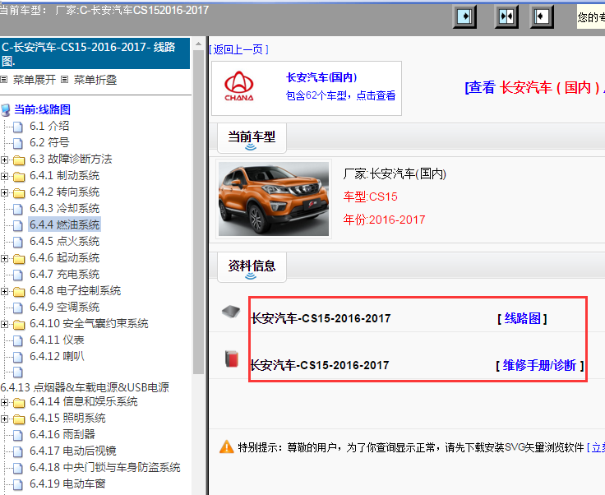Click the 查看 长安汽车(国内) header link
Image resolution: width=605 pixels, height=495 pixels.
tap(534, 88)
